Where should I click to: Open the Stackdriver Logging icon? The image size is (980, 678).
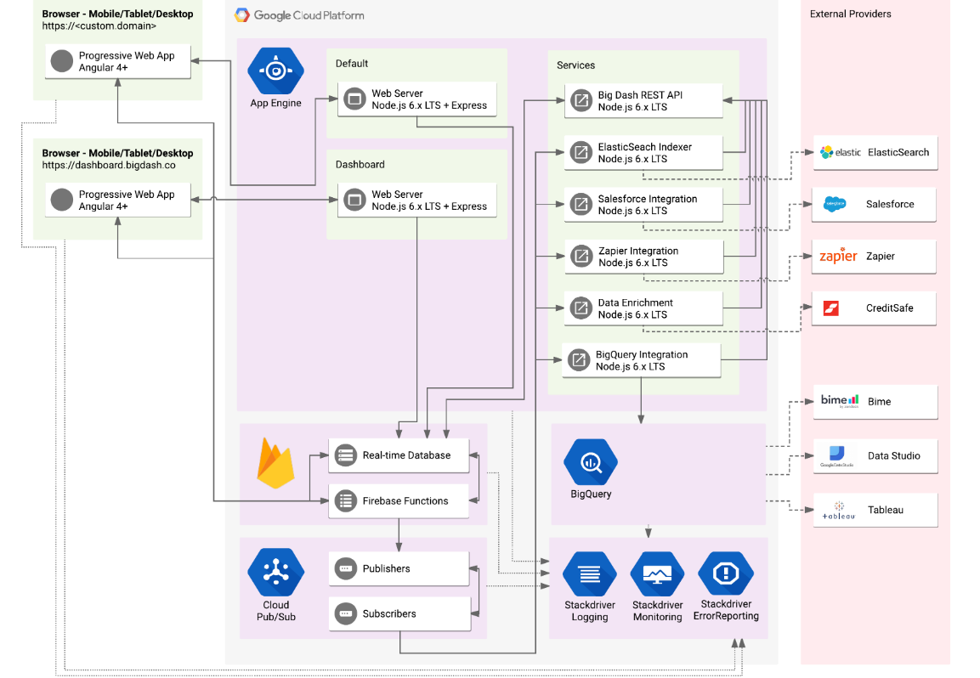pos(589,573)
